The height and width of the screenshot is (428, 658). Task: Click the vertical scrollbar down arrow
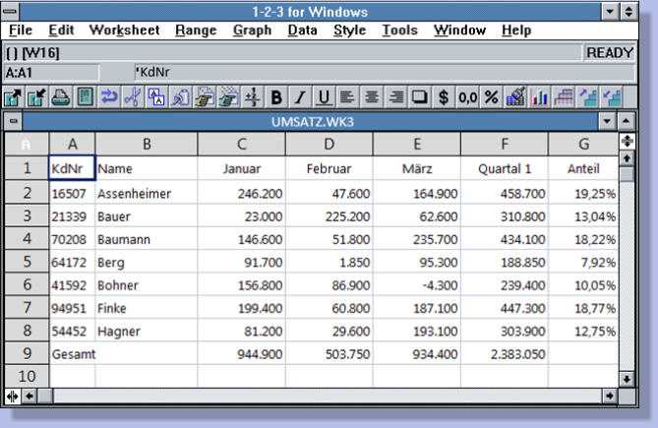[x=627, y=380]
